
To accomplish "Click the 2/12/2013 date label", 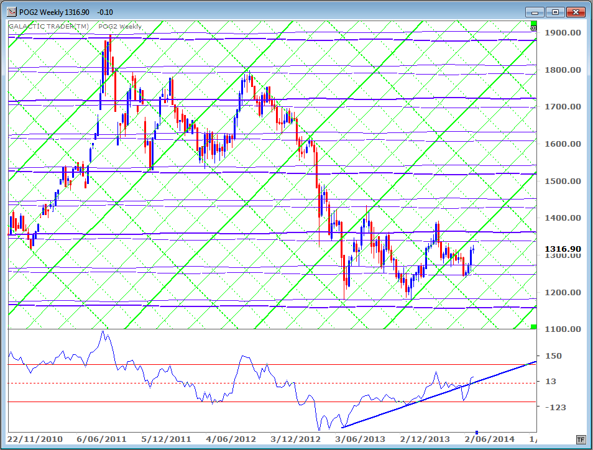I will (x=425, y=439).
